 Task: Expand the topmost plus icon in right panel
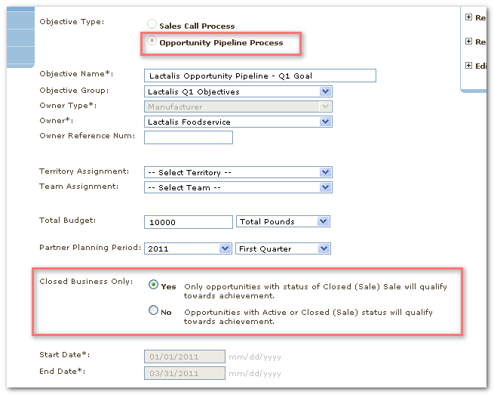click(469, 17)
